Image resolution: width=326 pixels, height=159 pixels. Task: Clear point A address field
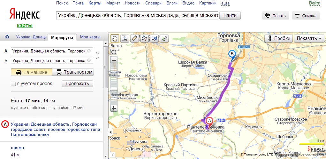[89, 51]
